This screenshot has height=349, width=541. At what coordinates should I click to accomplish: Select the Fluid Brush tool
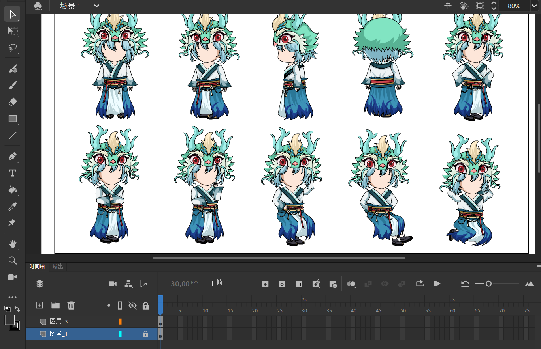click(x=13, y=69)
